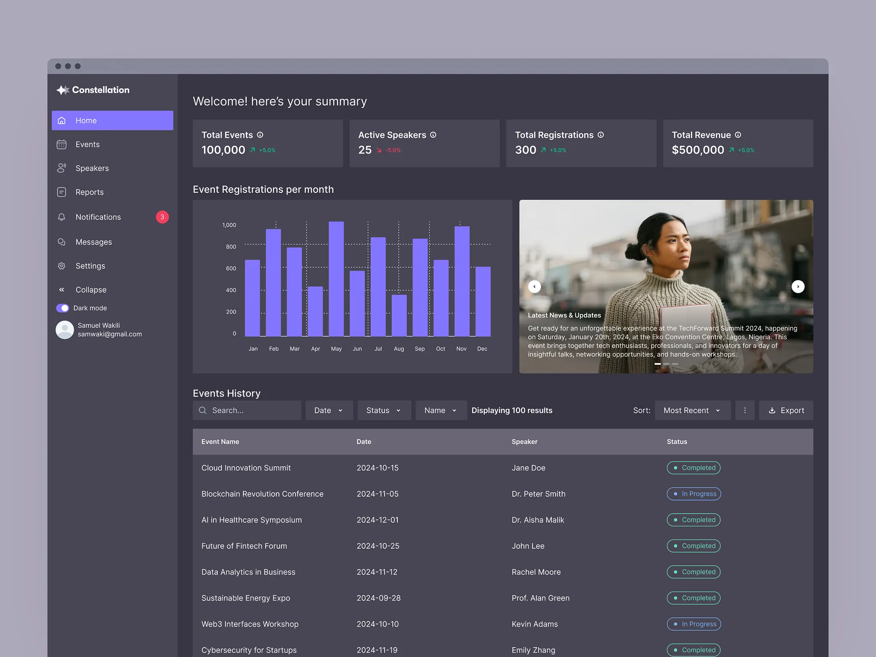This screenshot has height=657, width=876.
Task: Advance news carousel with right arrow
Action: pyautogui.click(x=798, y=287)
